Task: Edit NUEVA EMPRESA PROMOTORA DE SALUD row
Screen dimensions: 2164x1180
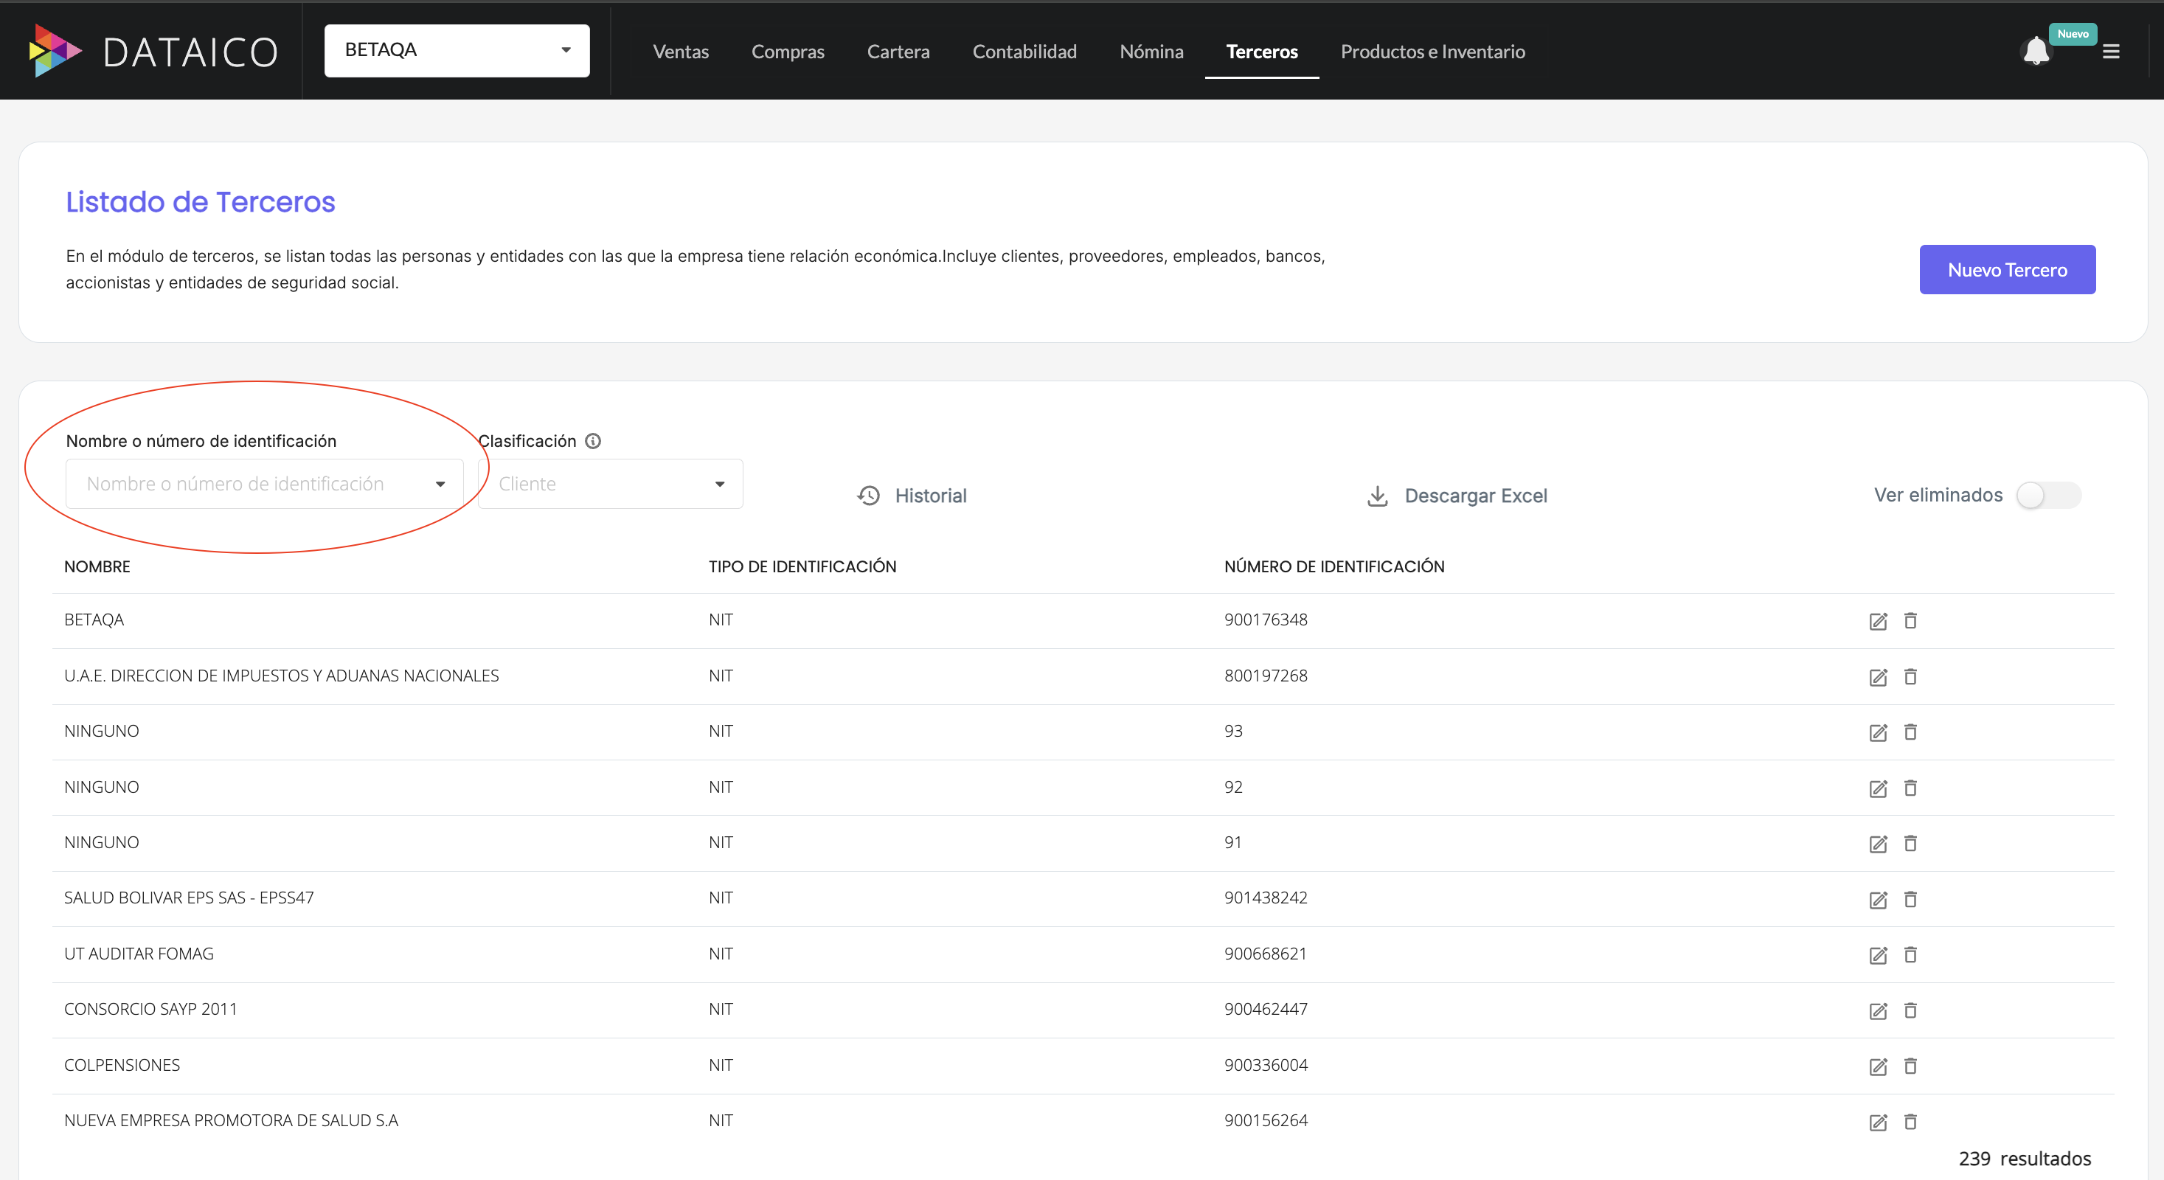Action: point(1878,1123)
